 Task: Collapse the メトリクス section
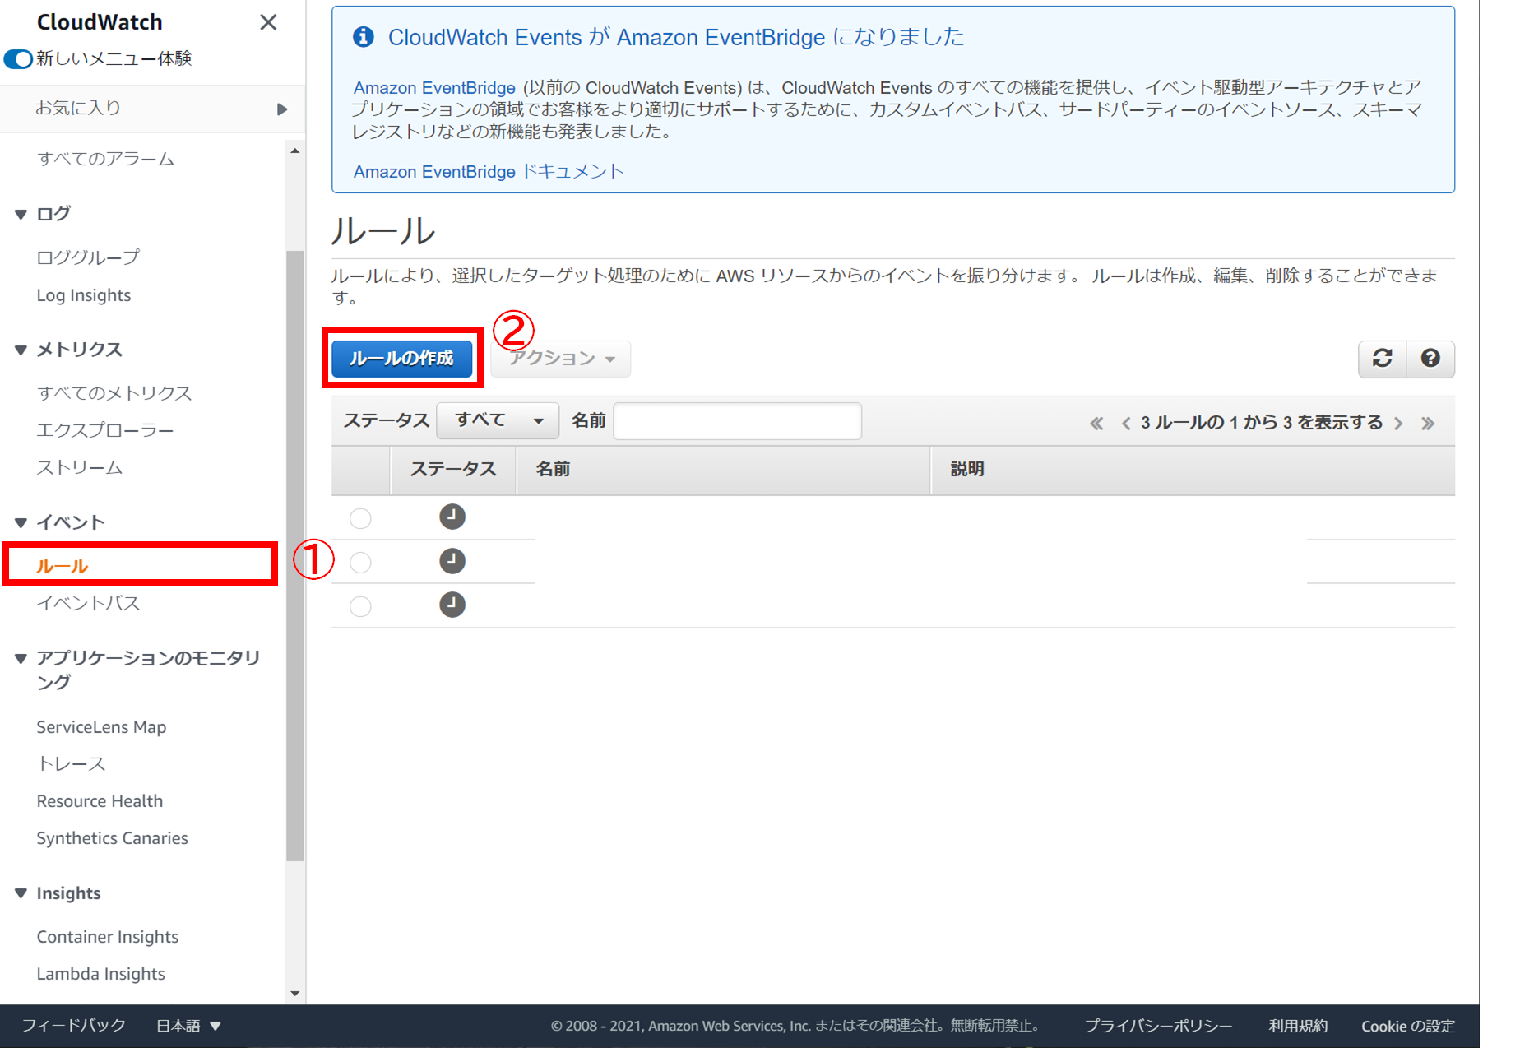pos(21,350)
